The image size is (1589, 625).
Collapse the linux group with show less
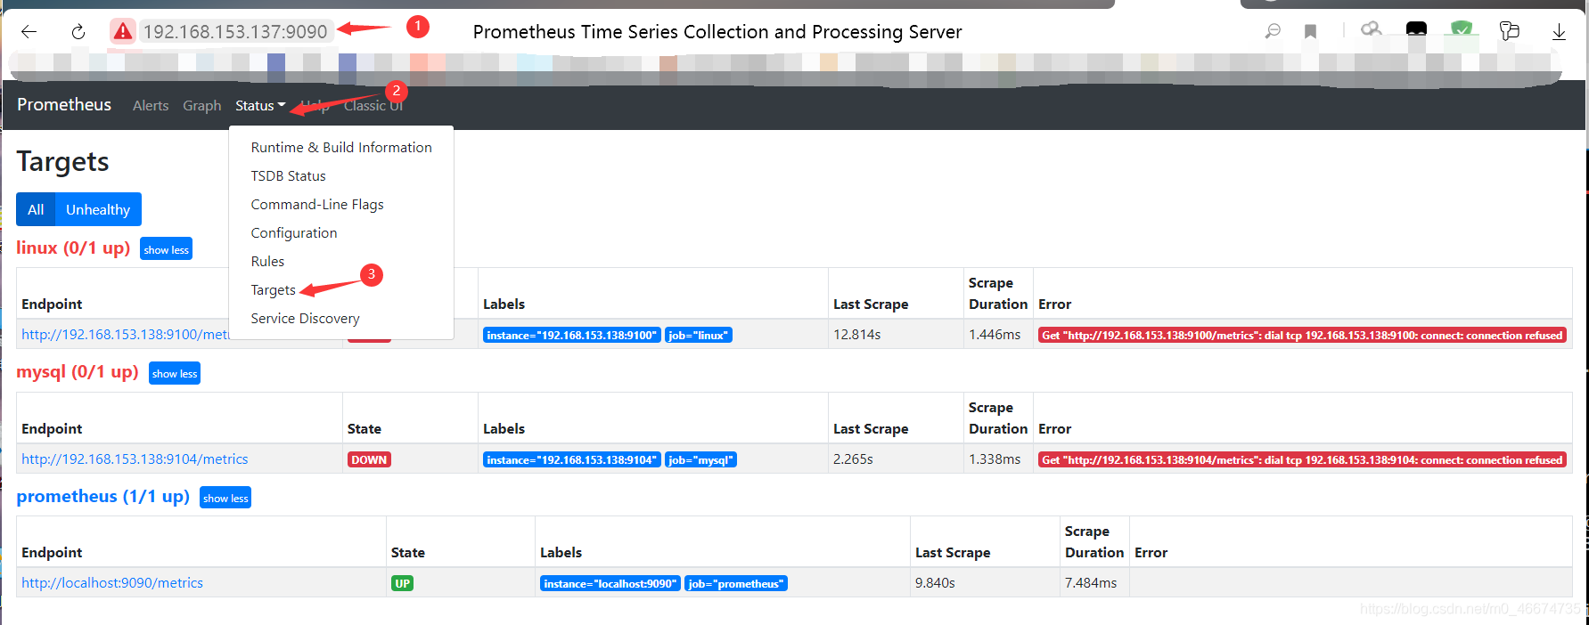click(x=166, y=249)
